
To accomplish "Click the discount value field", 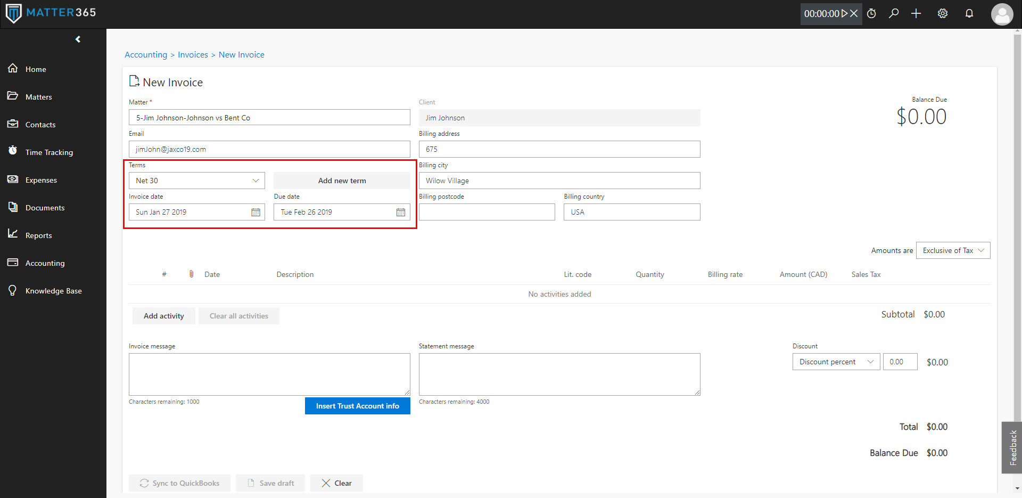I will (900, 362).
